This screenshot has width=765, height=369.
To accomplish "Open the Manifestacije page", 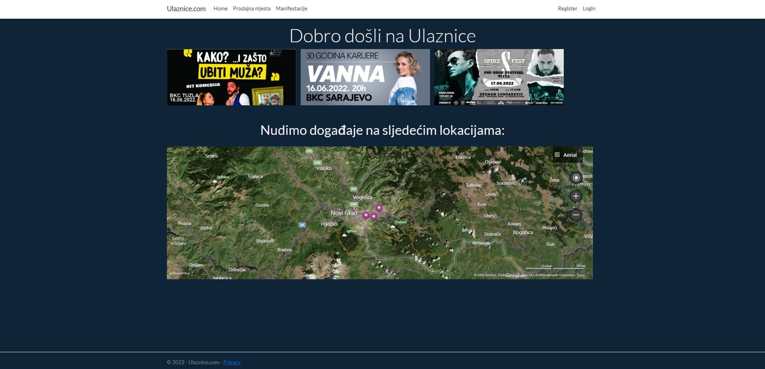I will (x=291, y=8).
